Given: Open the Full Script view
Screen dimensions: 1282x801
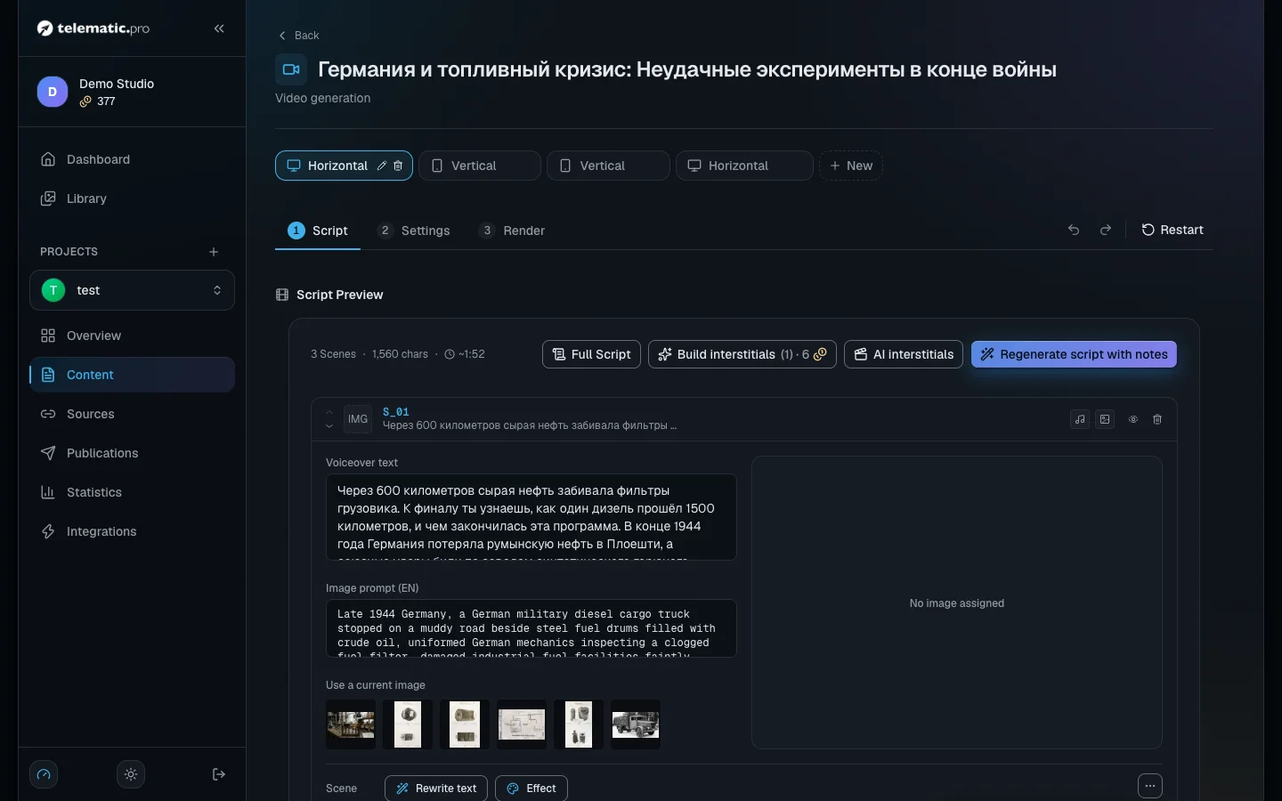Looking at the screenshot, I should (x=591, y=354).
